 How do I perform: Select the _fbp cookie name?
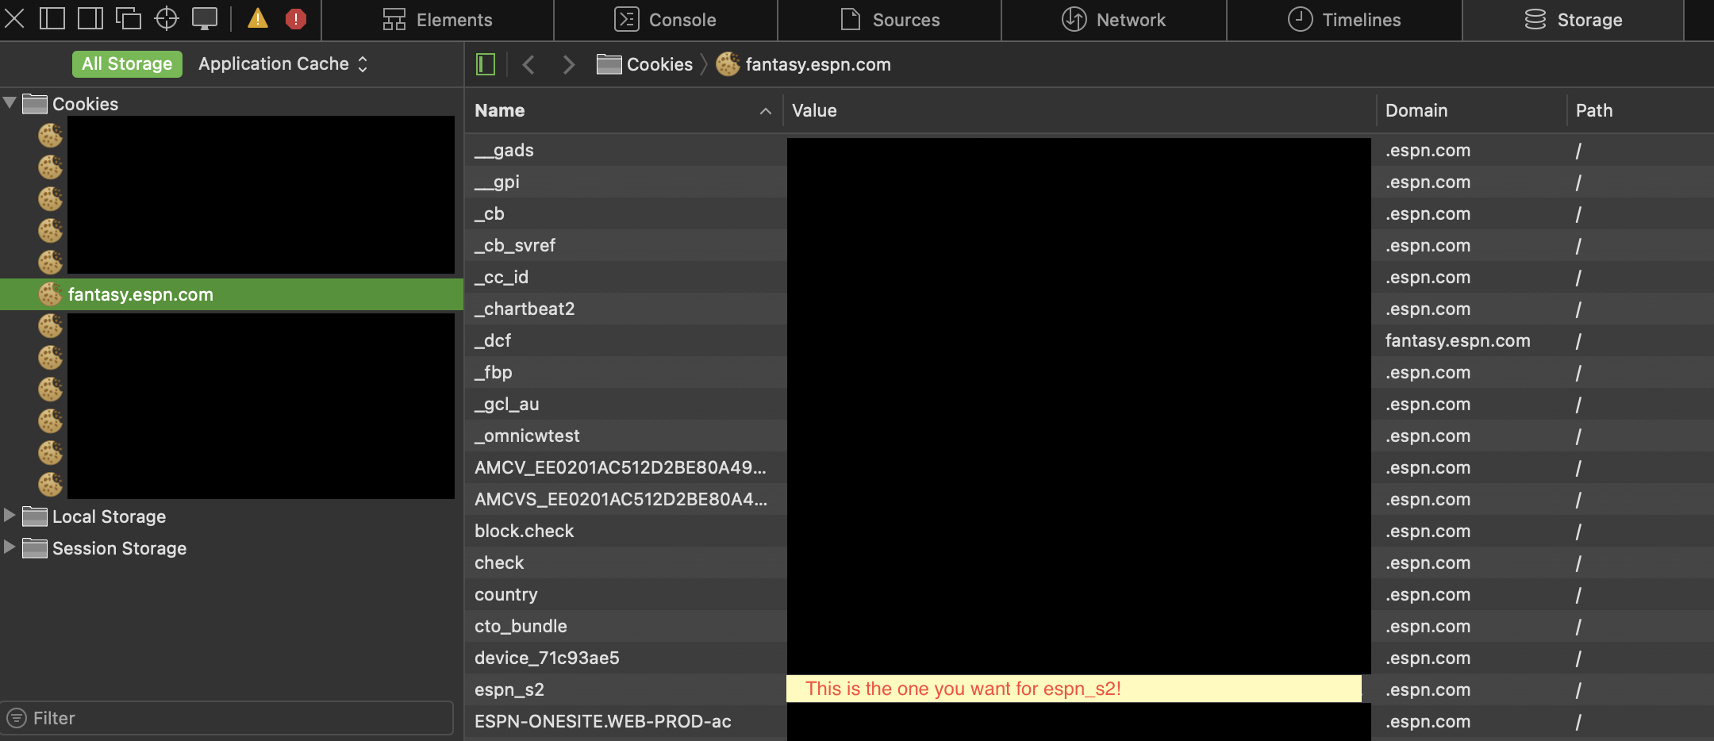tap(494, 372)
